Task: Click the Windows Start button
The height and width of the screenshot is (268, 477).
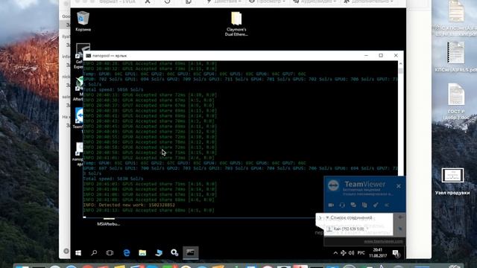Action: click(x=78, y=253)
